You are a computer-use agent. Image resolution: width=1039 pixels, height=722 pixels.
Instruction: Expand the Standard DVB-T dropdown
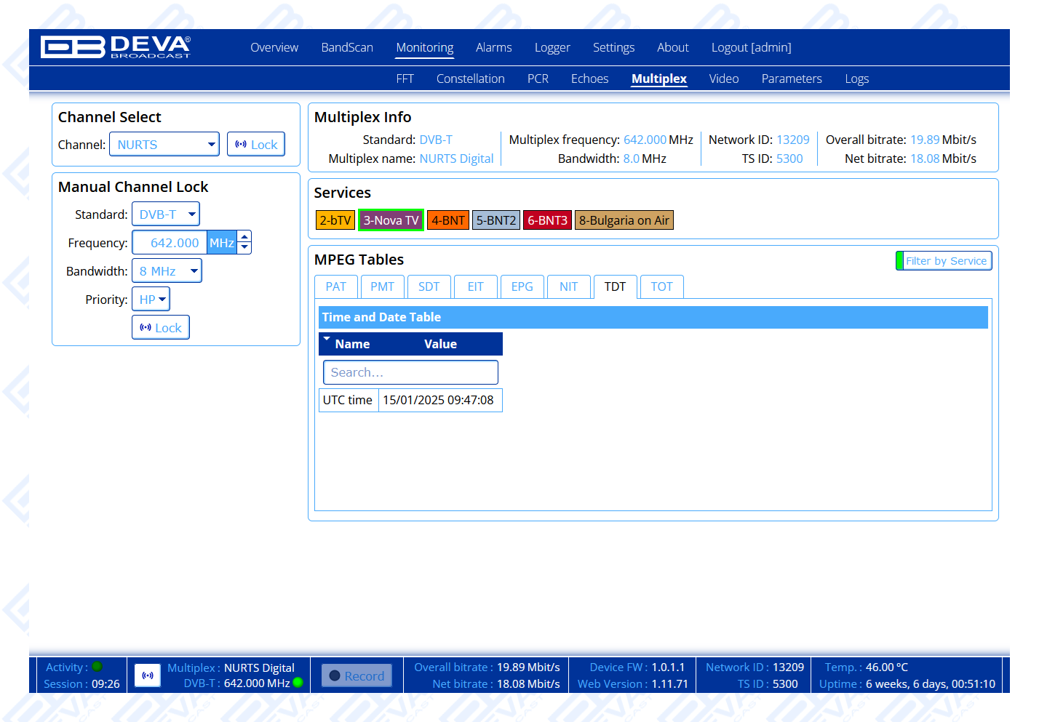166,214
